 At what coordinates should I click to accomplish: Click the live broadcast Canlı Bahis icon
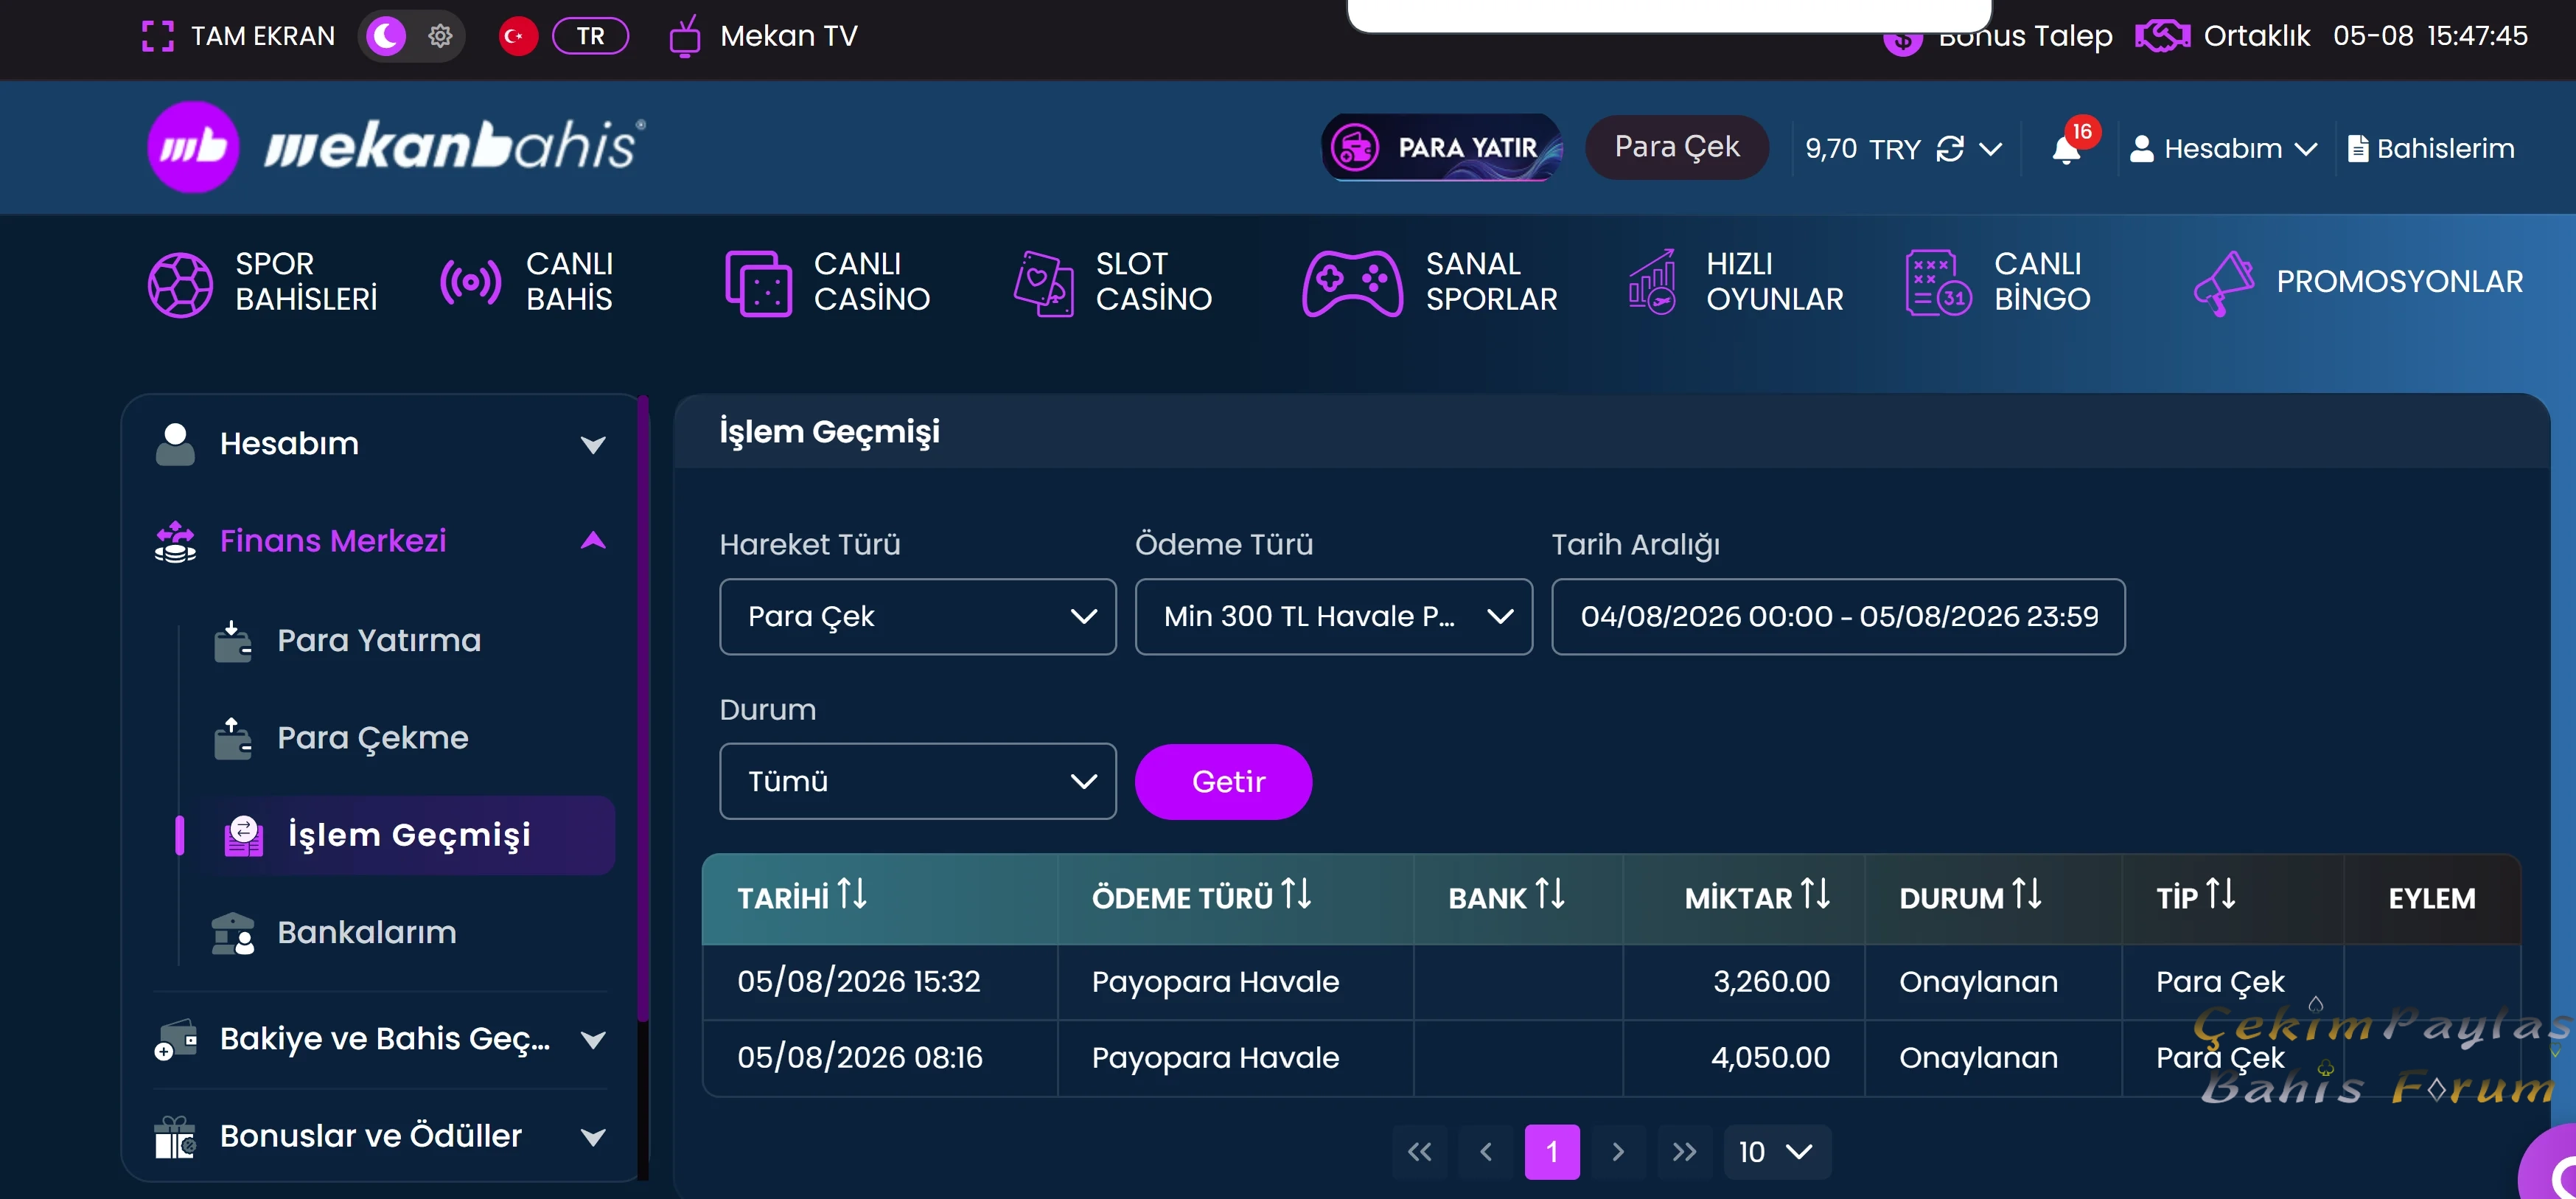pos(470,282)
